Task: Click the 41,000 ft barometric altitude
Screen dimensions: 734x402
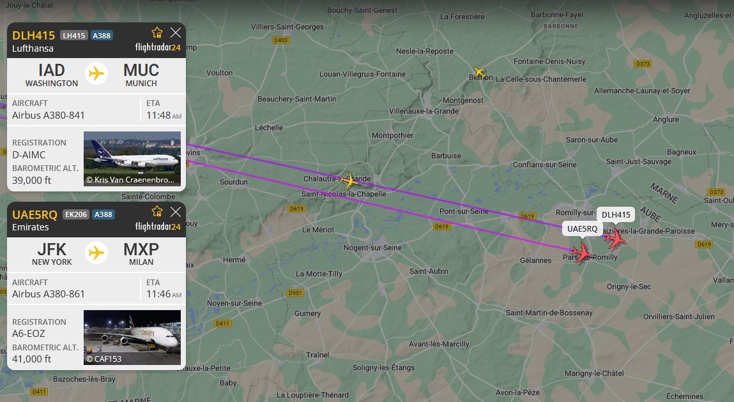Action: point(31,359)
